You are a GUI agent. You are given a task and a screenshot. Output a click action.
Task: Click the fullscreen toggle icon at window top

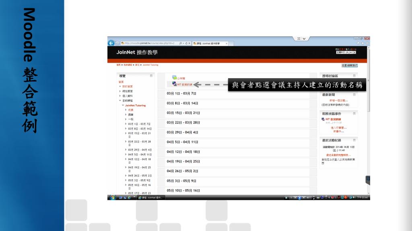click(299, 38)
